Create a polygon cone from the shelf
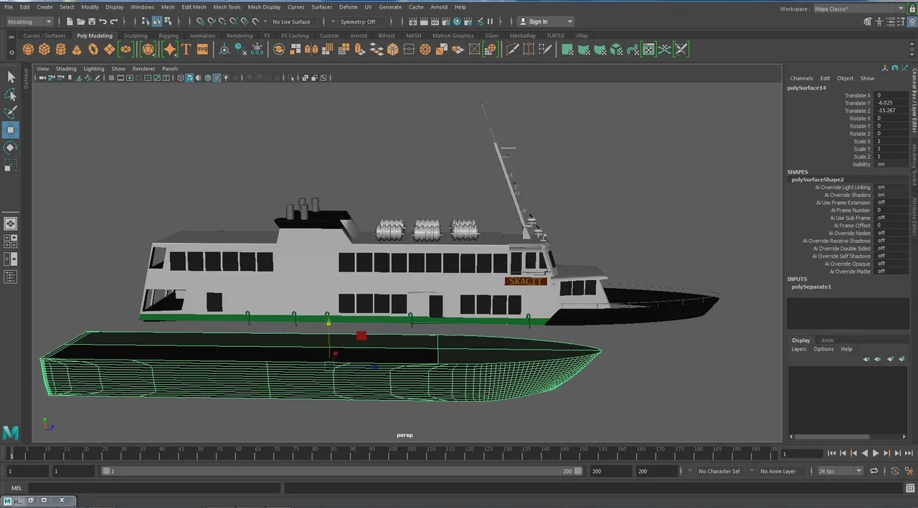918x508 pixels. [77, 49]
